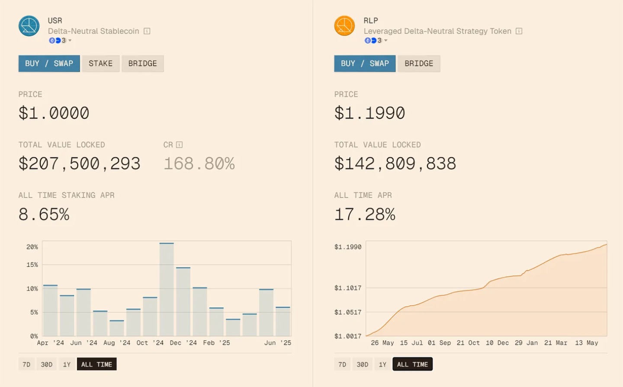623x387 pixels.
Task: Click RLP chain network icons
Action: pyautogui.click(x=371, y=41)
